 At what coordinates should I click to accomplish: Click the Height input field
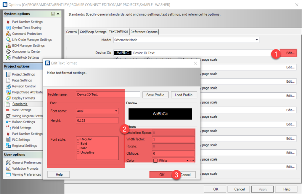point(97,121)
